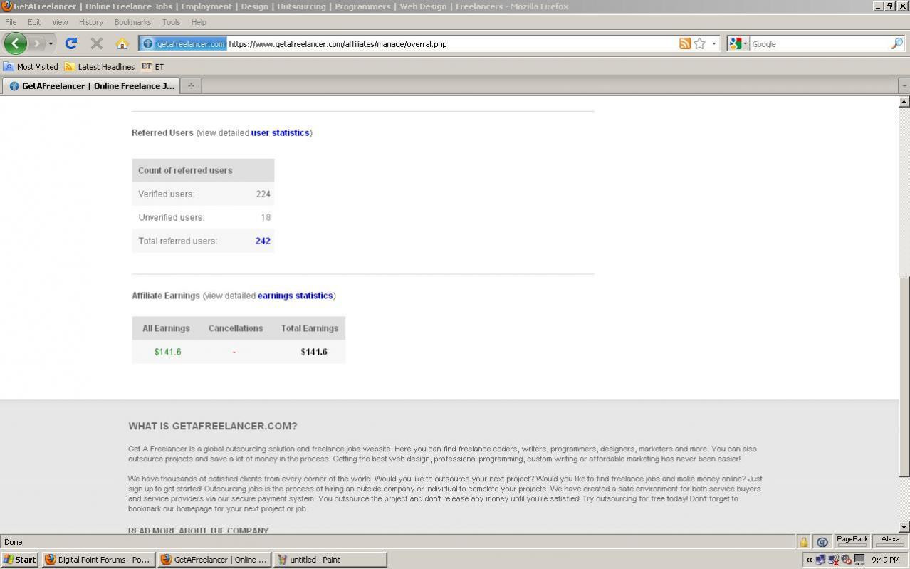Reload the current page
The width and height of the screenshot is (910, 569).
(71, 43)
